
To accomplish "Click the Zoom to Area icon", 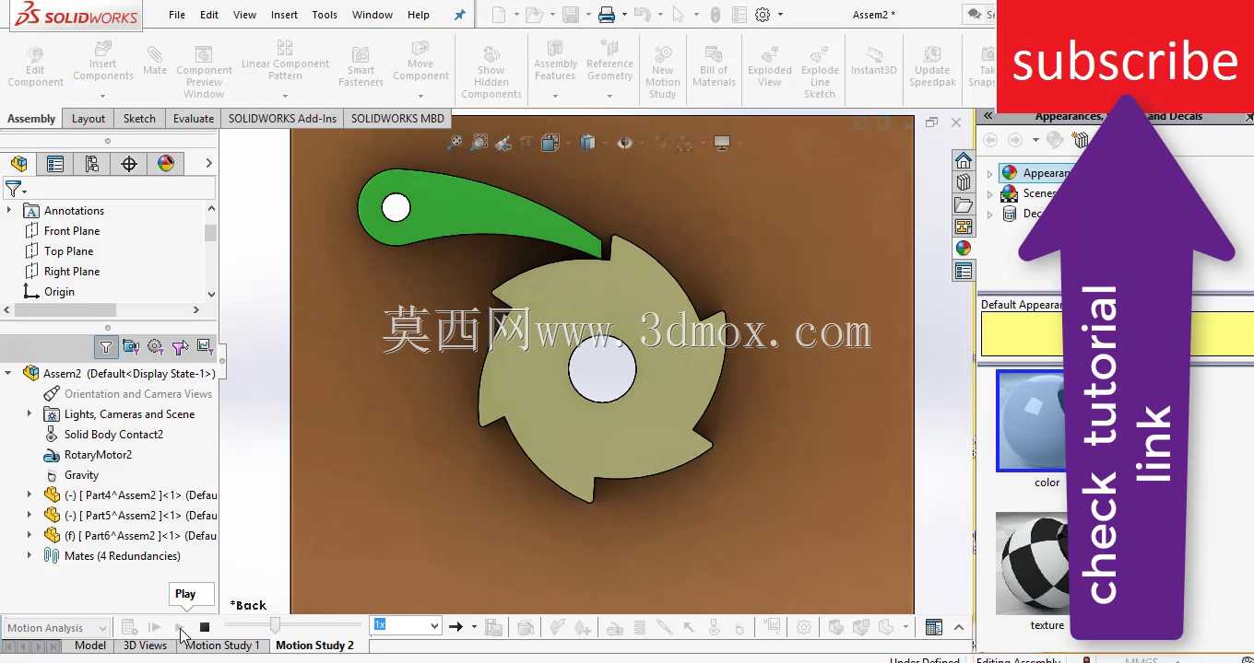I will (x=479, y=143).
